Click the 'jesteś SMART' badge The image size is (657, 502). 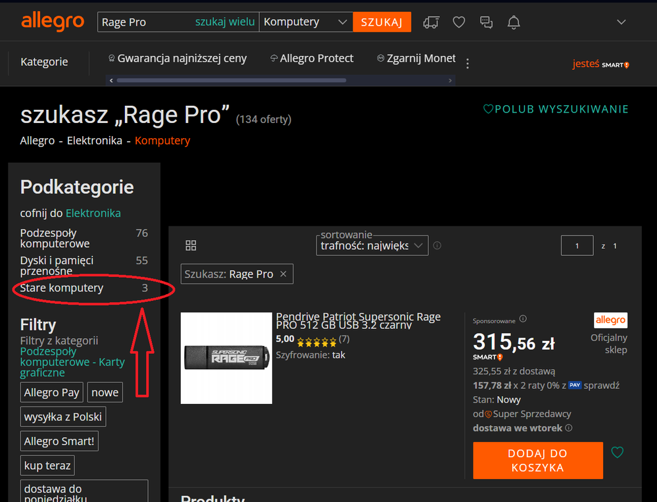[601, 64]
